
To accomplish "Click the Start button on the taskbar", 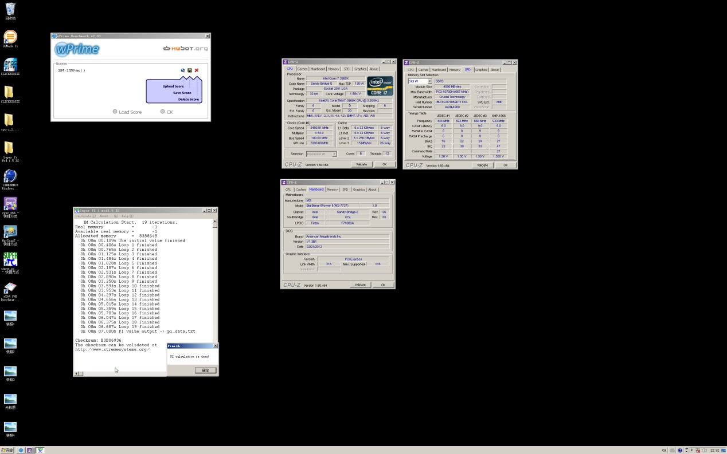I will click(7, 450).
